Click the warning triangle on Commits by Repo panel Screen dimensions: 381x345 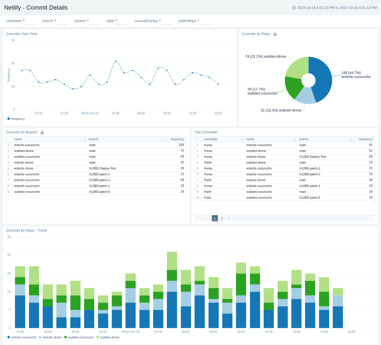coord(275,34)
